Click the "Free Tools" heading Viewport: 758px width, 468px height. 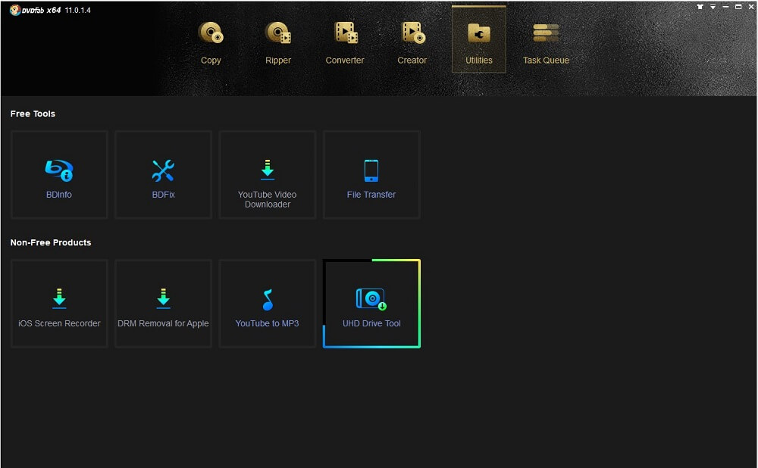(x=33, y=114)
